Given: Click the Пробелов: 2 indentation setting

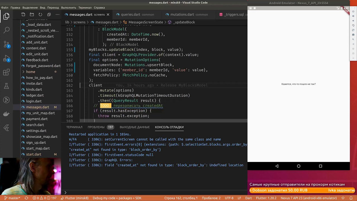Looking at the screenshot, I should tap(211, 198).
